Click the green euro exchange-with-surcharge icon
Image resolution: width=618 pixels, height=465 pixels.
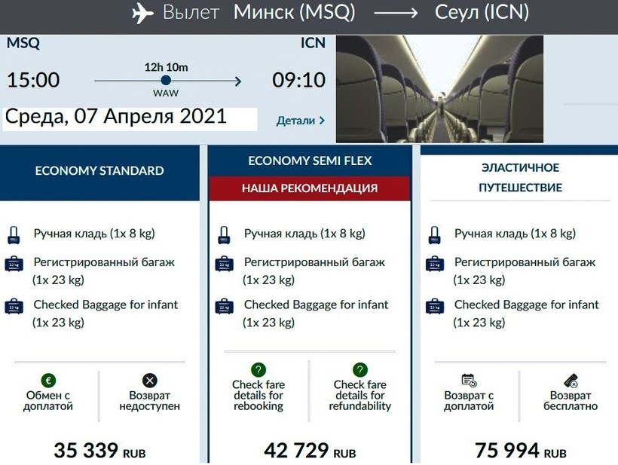point(49,381)
